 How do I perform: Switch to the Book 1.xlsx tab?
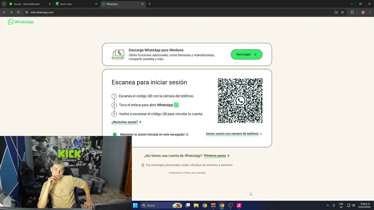[x=76, y=4]
